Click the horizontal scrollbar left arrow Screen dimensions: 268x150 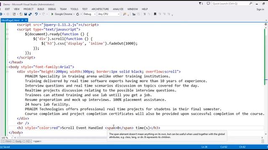coord(15,137)
